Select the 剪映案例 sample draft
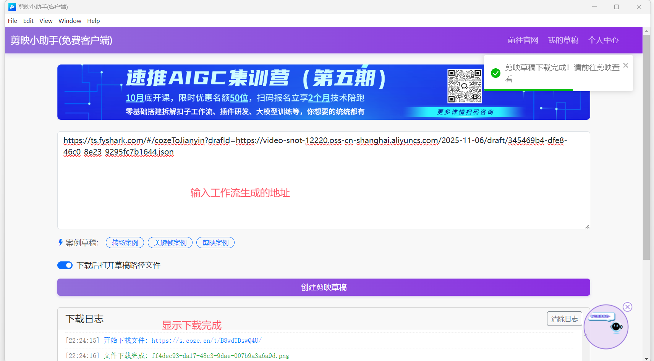654x361 pixels. tap(215, 243)
